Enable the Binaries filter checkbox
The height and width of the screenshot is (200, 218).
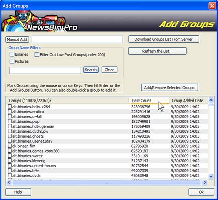(x=12, y=54)
